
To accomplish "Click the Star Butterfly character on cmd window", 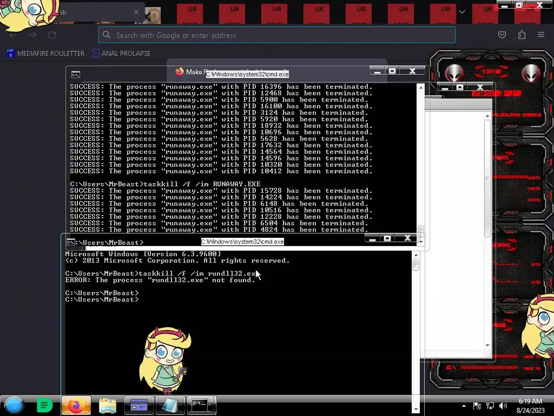I will [165, 360].
